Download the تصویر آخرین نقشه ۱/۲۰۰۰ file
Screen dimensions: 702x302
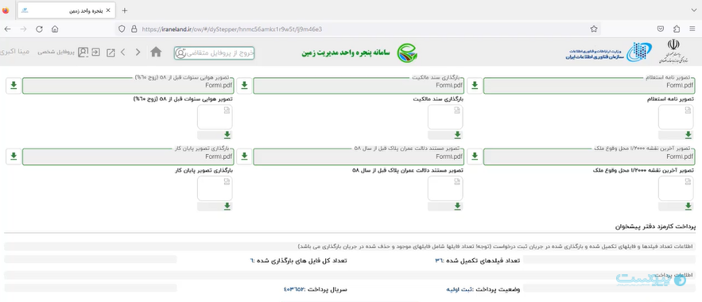tap(475, 156)
